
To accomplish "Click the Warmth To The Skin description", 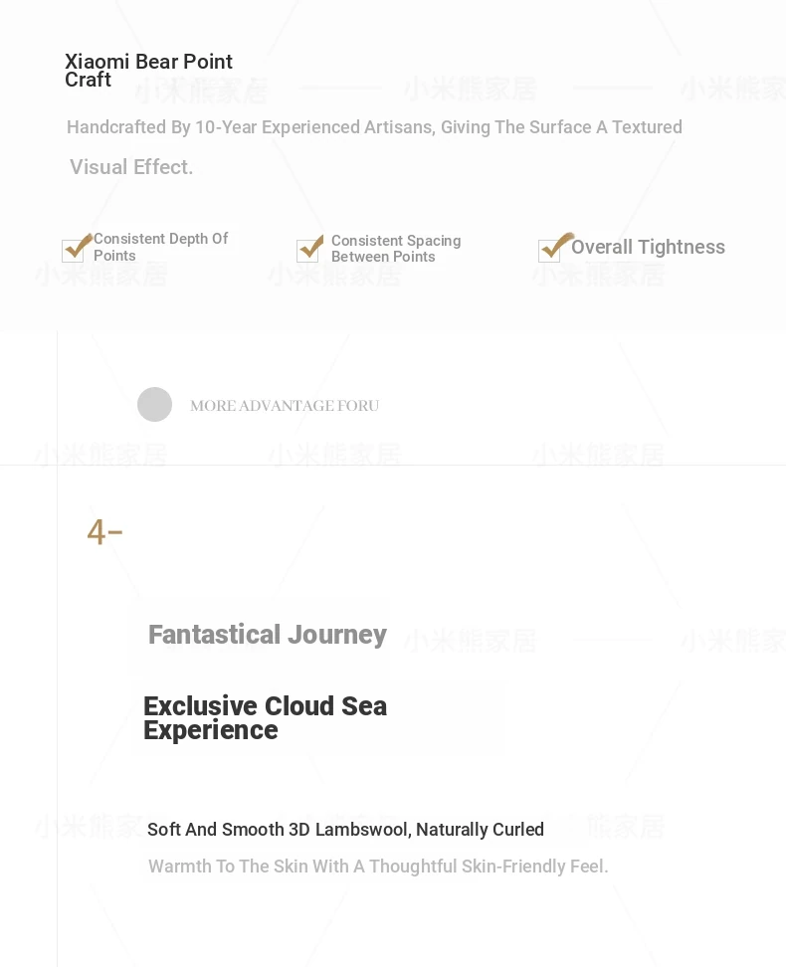I will (378, 867).
